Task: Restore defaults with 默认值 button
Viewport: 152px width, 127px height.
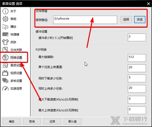Action: [x=72, y=121]
